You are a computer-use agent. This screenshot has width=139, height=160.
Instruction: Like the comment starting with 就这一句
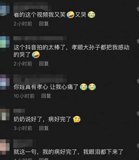point(138,146)
